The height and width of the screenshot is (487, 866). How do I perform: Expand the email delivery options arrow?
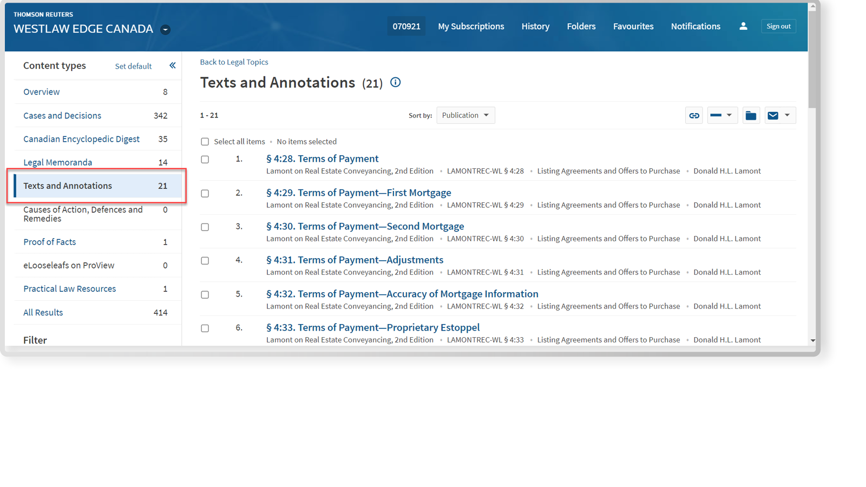click(x=788, y=115)
